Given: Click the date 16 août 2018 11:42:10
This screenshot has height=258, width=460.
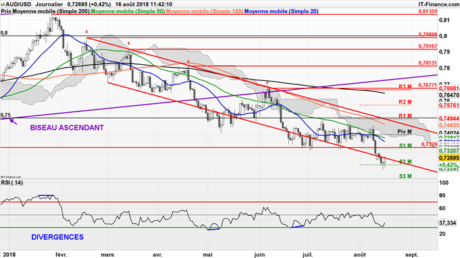Looking at the screenshot, I should coord(143,5).
